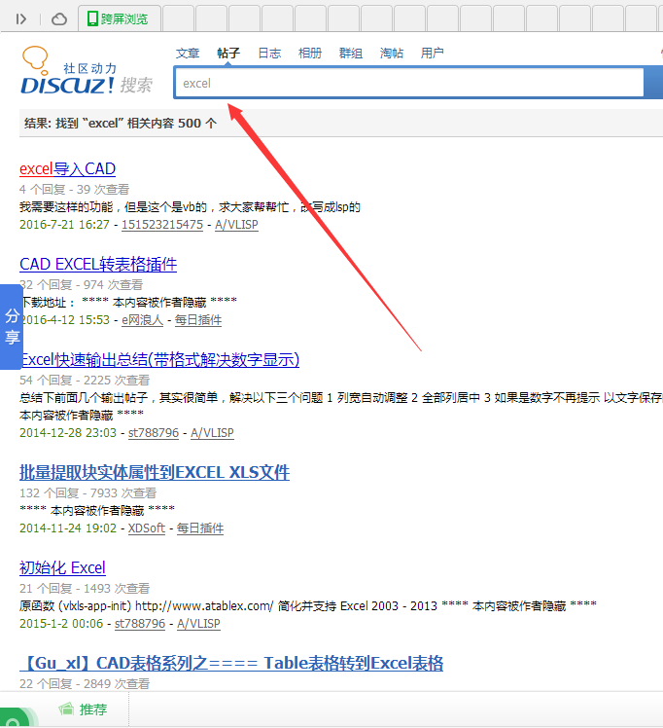The image size is (663, 728).
Task: Switch to the 文章 search category
Action: (x=188, y=54)
